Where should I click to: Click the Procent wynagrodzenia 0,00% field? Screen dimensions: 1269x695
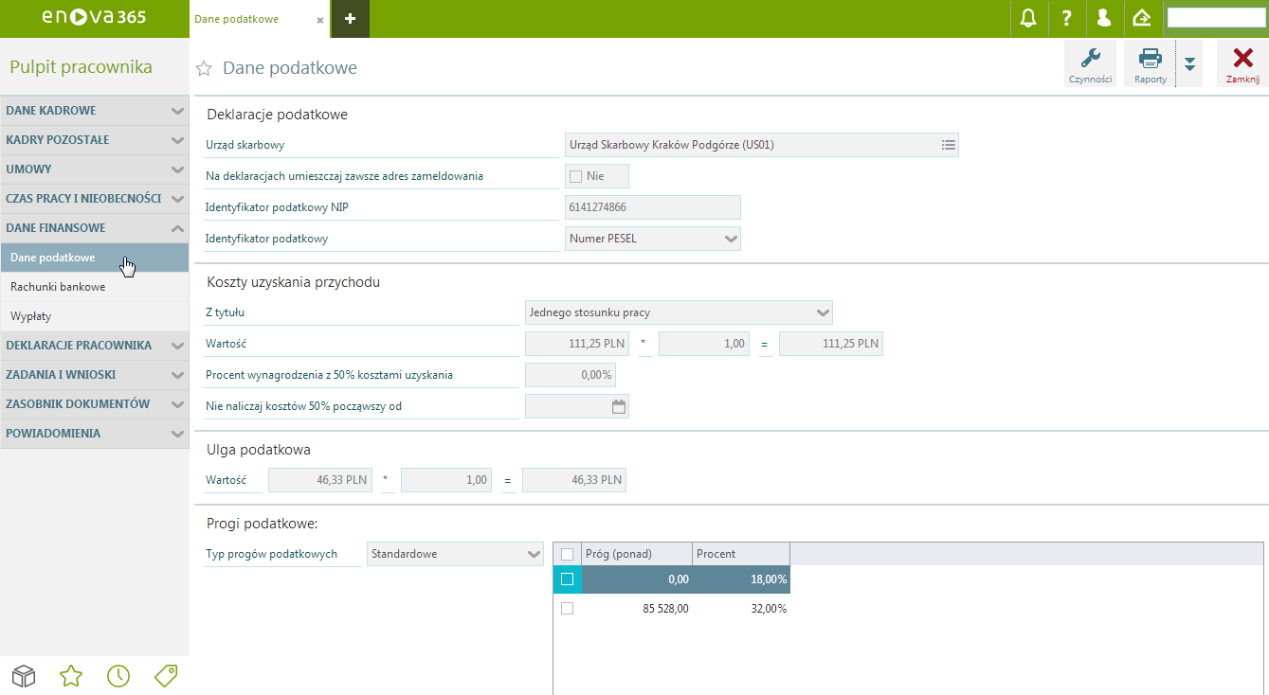pos(570,375)
